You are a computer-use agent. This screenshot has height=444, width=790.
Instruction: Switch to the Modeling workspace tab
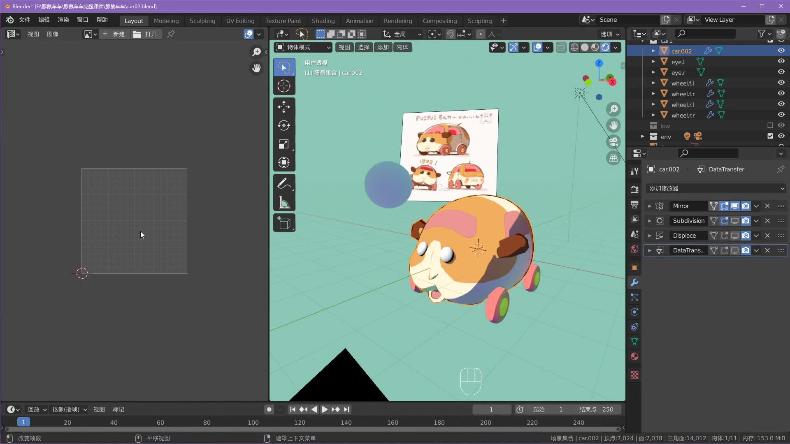point(166,21)
